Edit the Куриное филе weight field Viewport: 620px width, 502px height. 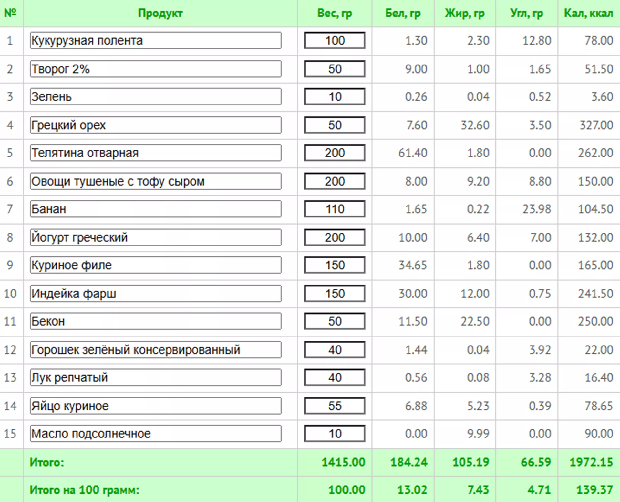(x=335, y=265)
